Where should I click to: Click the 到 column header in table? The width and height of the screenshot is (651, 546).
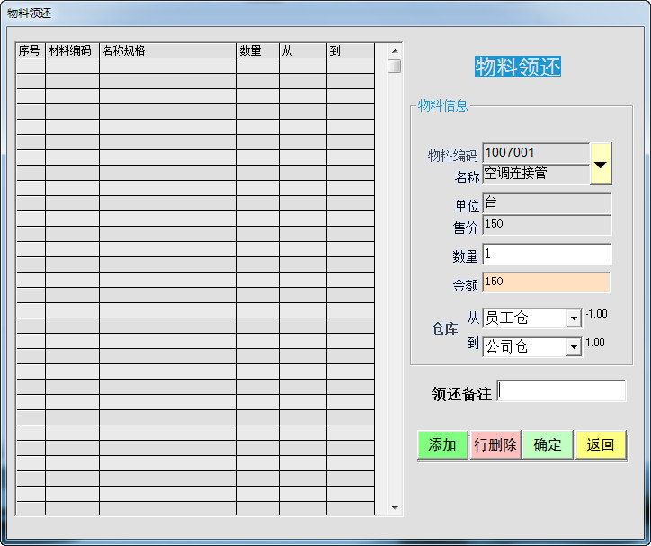pyautogui.click(x=351, y=50)
